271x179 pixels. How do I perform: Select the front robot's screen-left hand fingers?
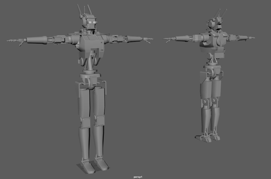click(x=14, y=41)
